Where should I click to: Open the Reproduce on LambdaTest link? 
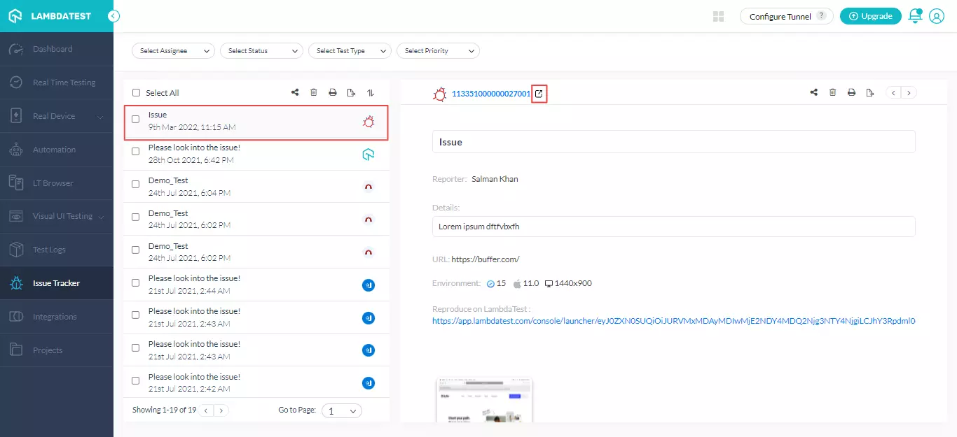coord(673,321)
